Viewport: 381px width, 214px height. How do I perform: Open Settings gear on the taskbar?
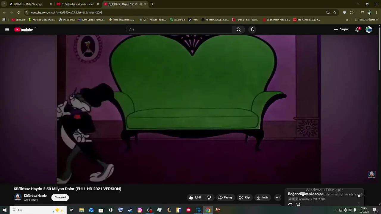110,210
